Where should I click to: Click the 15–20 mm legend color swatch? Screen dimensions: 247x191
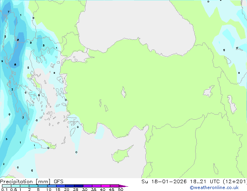tap(61, 186)
